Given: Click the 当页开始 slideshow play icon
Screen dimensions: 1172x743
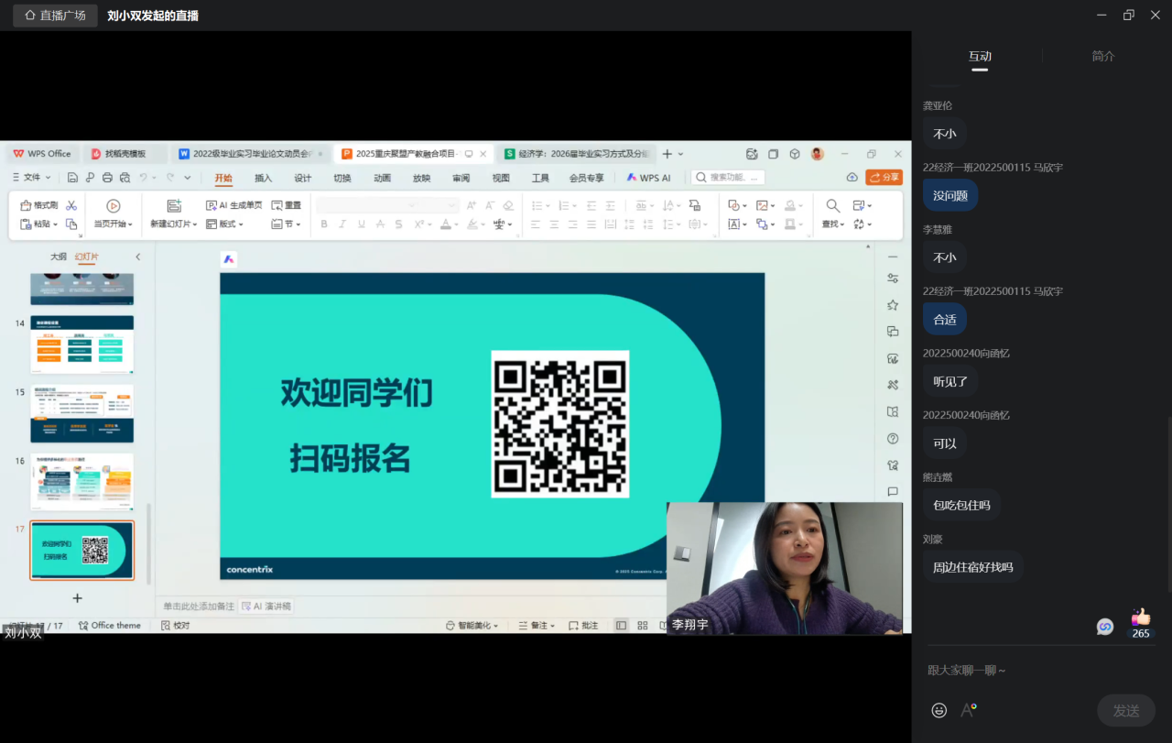Looking at the screenshot, I should pyautogui.click(x=113, y=206).
